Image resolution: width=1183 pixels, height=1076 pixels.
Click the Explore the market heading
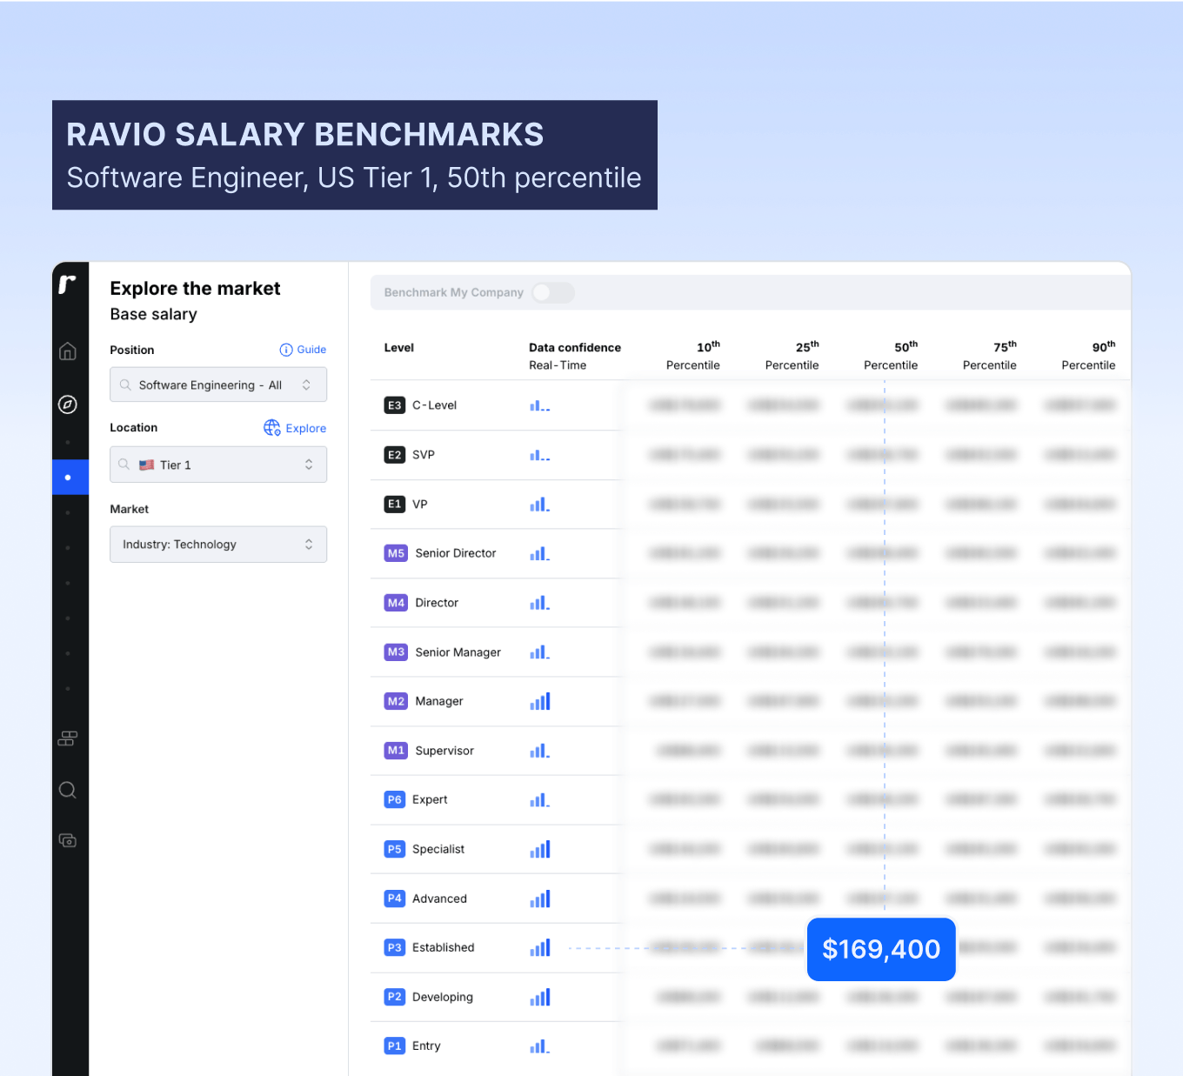click(195, 289)
